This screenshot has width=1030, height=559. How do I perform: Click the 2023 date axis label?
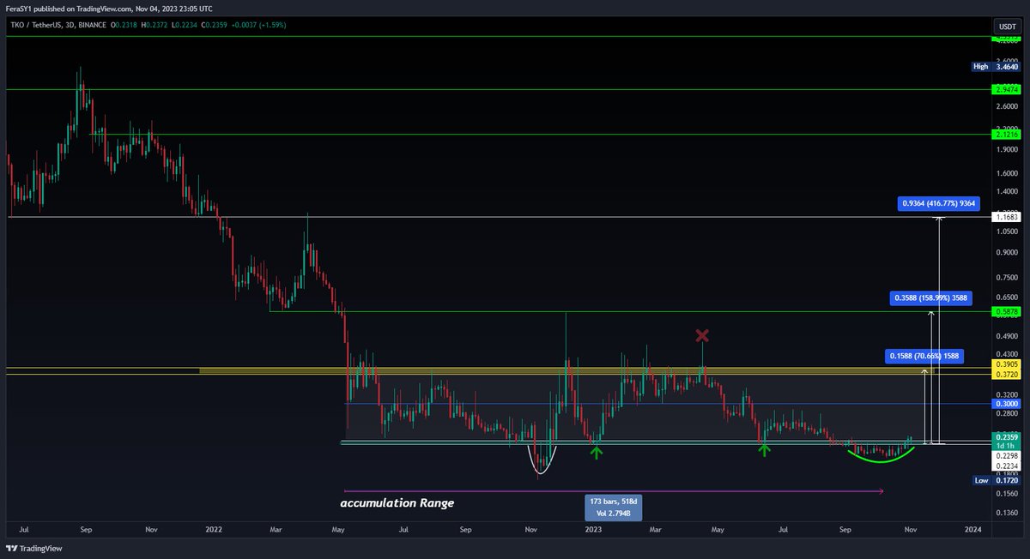[x=593, y=530]
